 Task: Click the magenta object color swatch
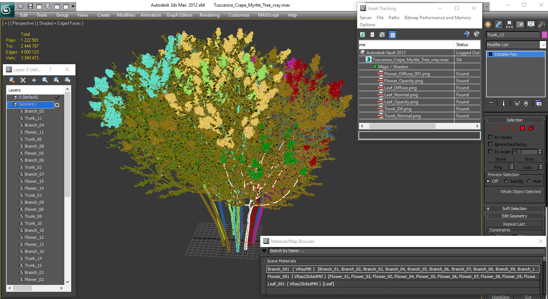544,35
